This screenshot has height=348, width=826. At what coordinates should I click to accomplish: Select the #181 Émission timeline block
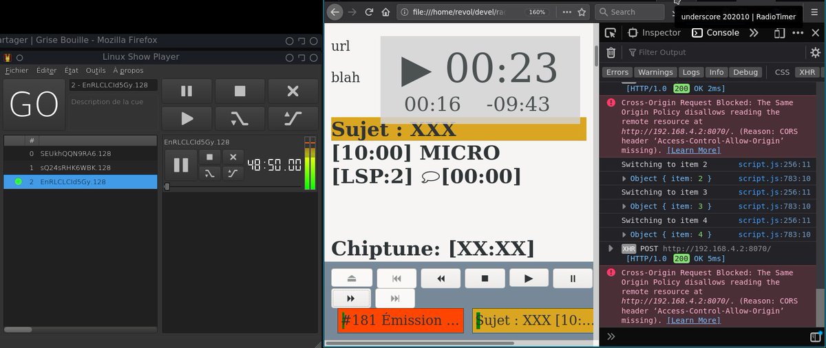pyautogui.click(x=401, y=320)
